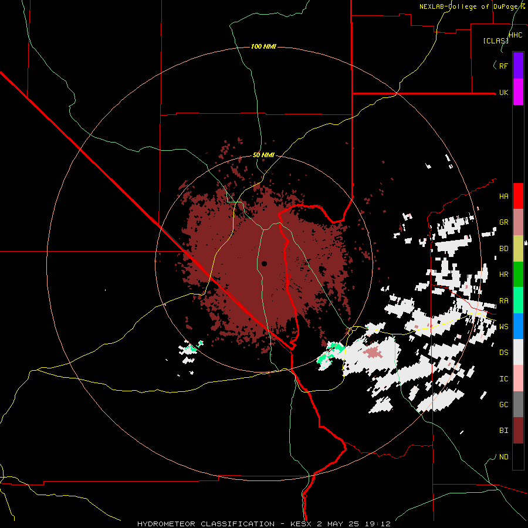528x528 pixels.
Task: Click the IC pink legend swatch
Action: pos(518,378)
